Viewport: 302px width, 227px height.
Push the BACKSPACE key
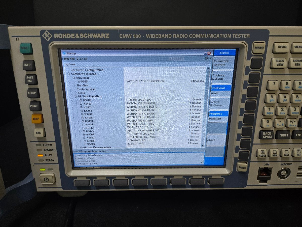click(266, 134)
